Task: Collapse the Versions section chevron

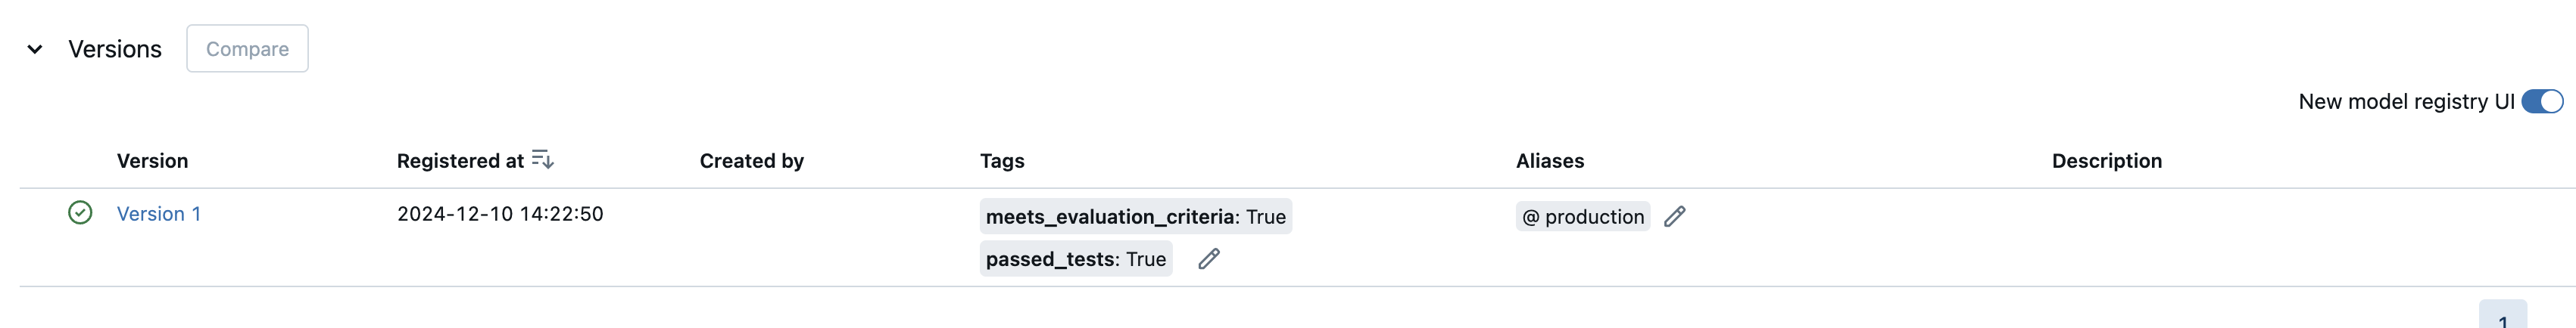Action: pyautogui.click(x=35, y=49)
